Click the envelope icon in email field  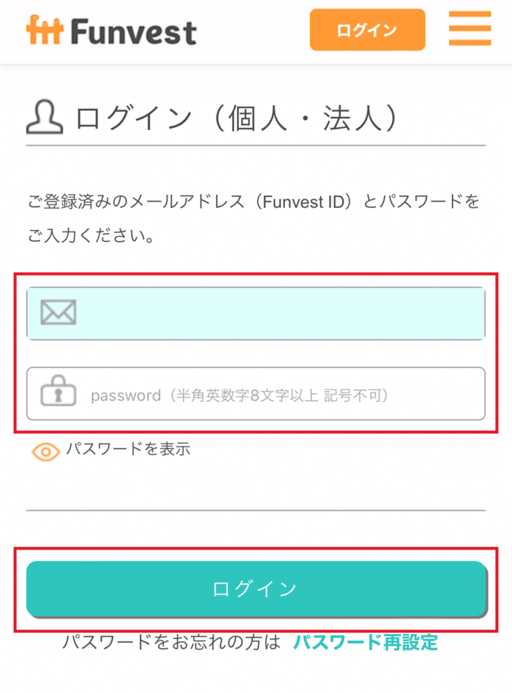(58, 313)
